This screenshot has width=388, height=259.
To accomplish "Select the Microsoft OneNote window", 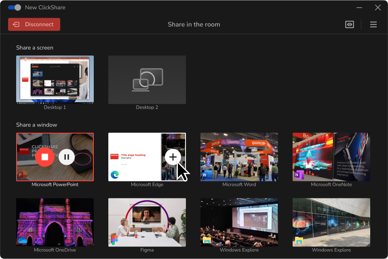I will click(331, 157).
